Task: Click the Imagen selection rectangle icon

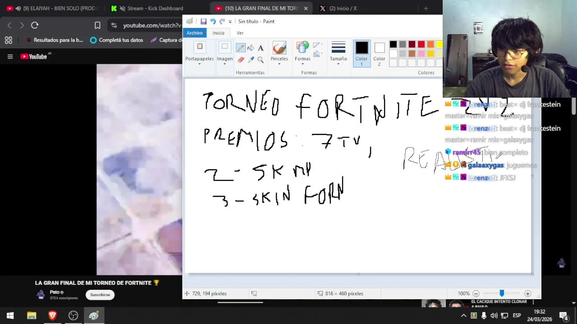Action: coord(224,47)
